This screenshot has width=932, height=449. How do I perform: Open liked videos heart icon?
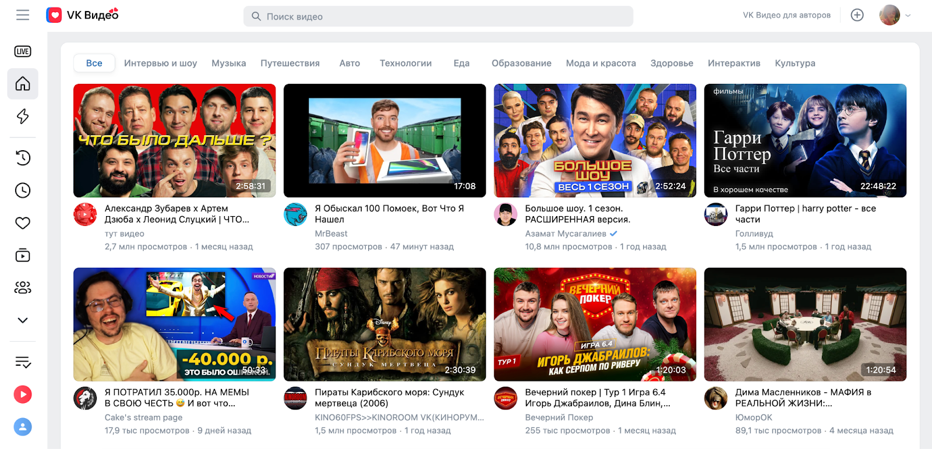click(x=23, y=223)
